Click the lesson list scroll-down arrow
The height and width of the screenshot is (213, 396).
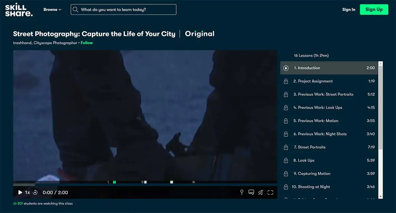tap(380, 196)
